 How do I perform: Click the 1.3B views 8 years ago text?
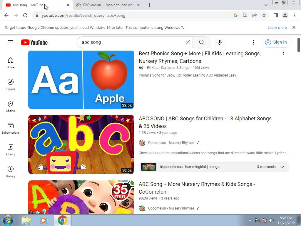click(158, 133)
